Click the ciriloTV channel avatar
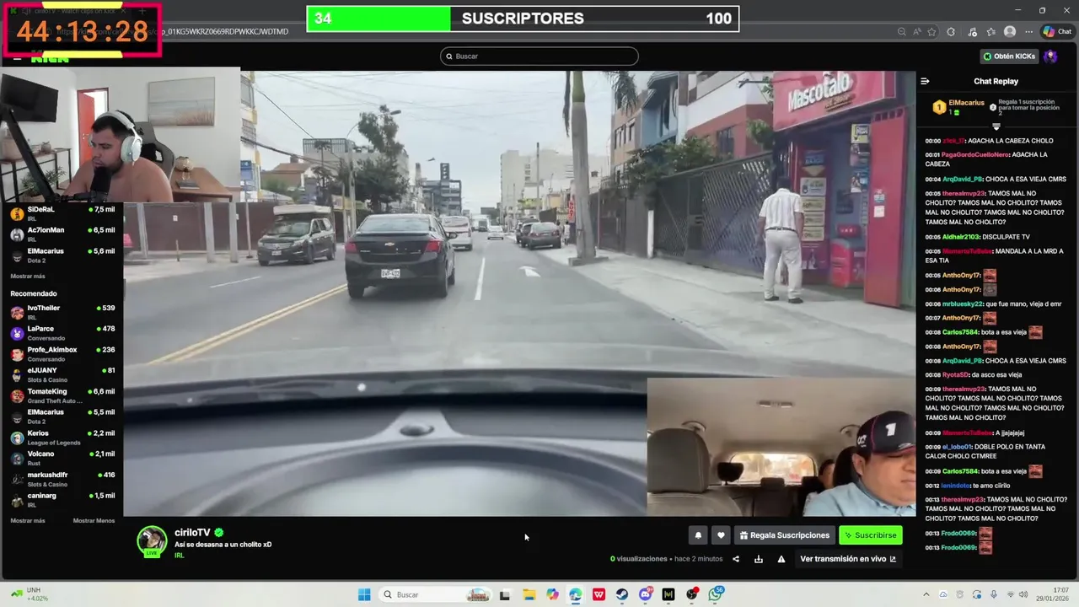1079x607 pixels. (x=153, y=540)
